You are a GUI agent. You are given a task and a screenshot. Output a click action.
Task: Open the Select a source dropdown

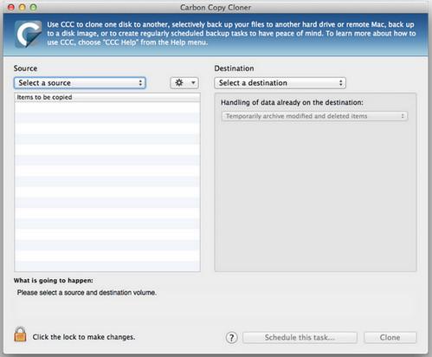click(x=80, y=83)
